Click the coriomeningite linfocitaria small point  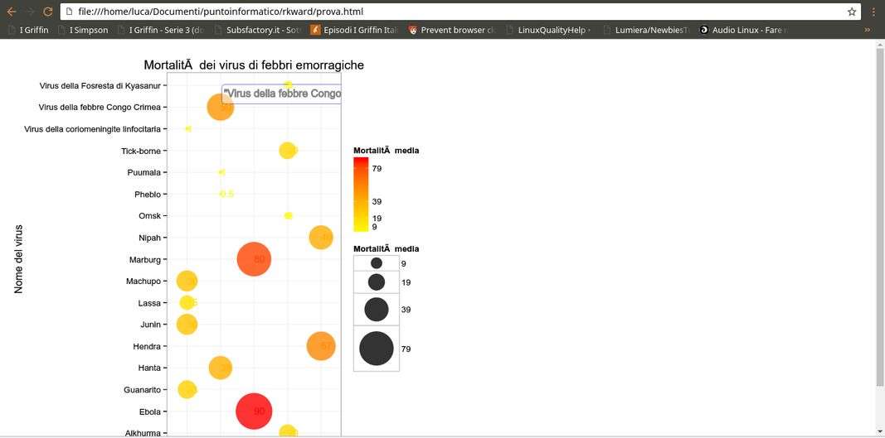tap(188, 128)
